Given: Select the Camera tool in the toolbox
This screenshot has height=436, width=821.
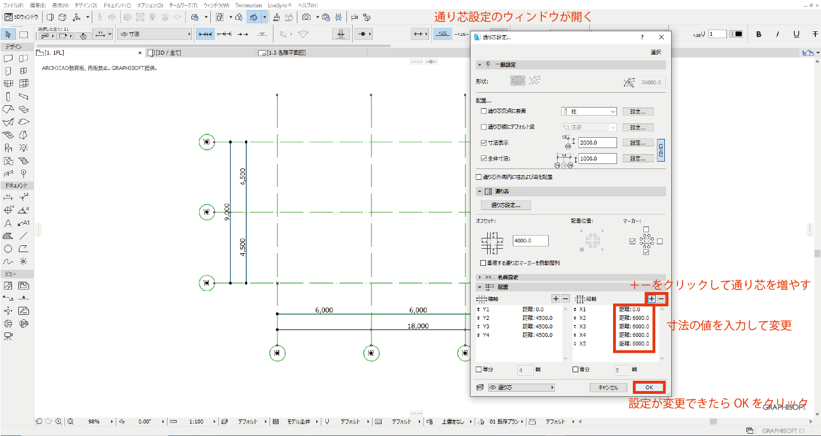Looking at the screenshot, I should [8, 336].
